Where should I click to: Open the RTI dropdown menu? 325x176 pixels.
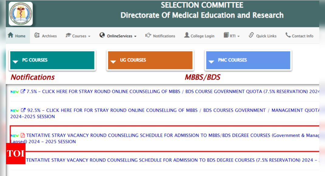tap(232, 36)
